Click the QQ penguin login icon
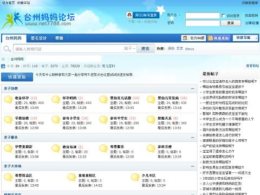 click(129, 15)
